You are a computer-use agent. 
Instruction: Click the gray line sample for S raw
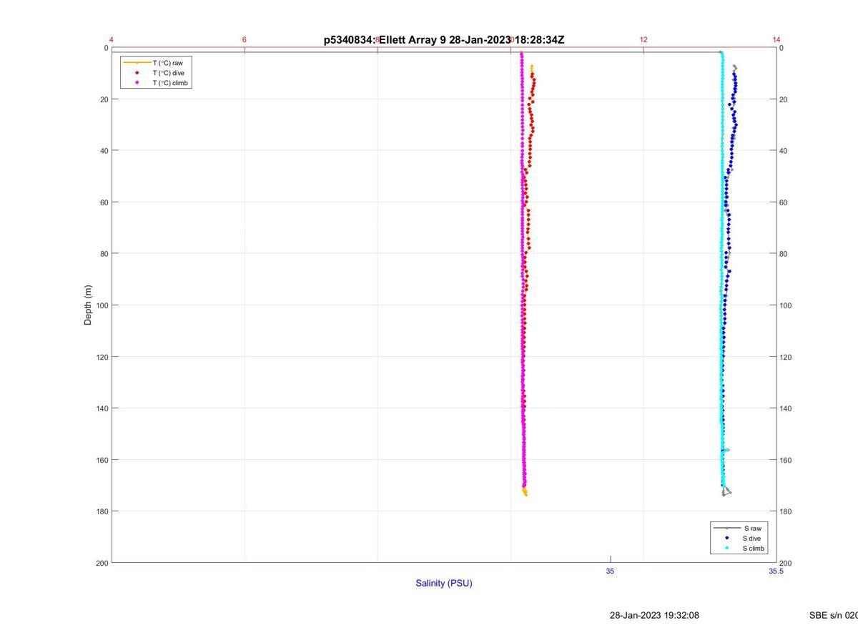[x=726, y=528]
